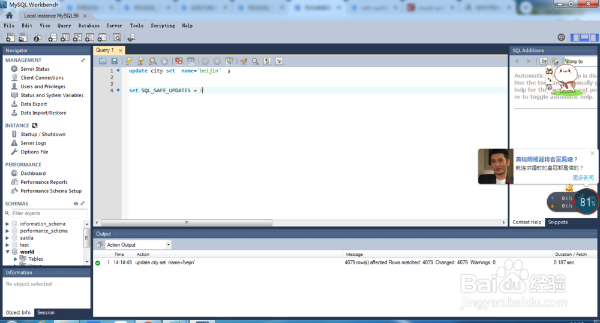Close the news popup ad
This screenshot has width=600, height=323.
592,153
